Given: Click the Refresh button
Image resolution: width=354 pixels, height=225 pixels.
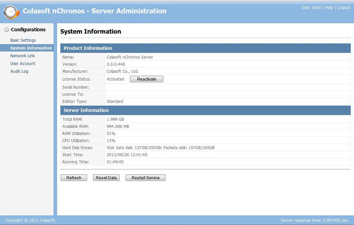Looking at the screenshot, I should (x=74, y=178).
